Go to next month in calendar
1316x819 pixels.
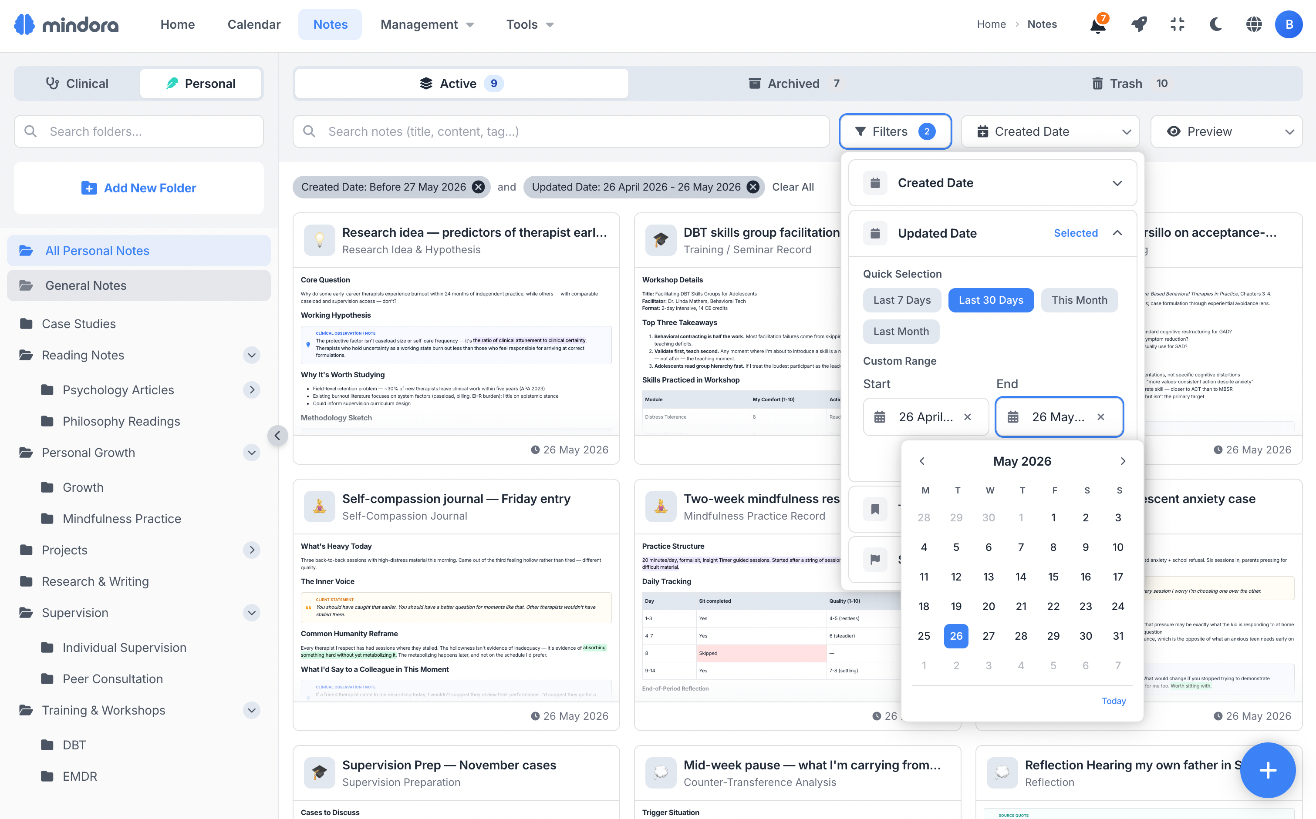pyautogui.click(x=1123, y=461)
